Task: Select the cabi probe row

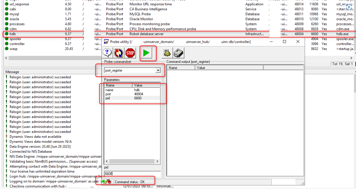Action: (179, 9)
